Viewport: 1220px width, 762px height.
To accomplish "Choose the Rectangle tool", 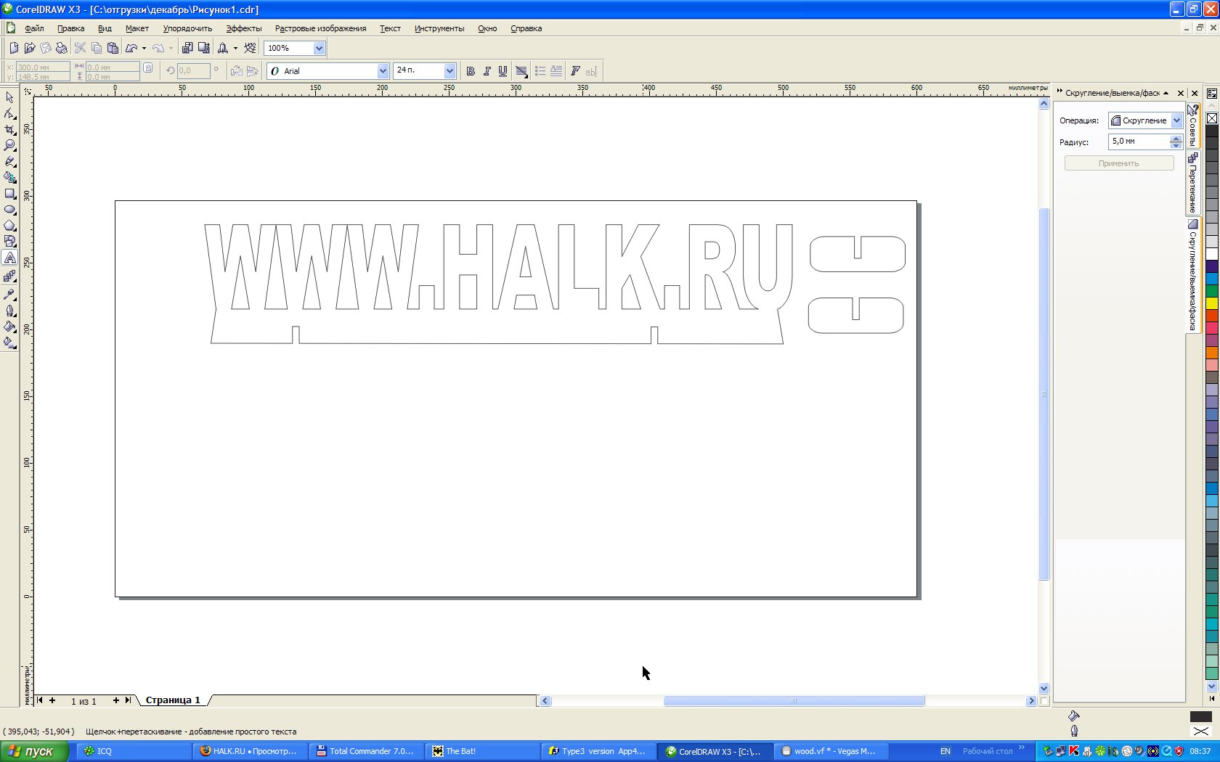I will 10,194.
